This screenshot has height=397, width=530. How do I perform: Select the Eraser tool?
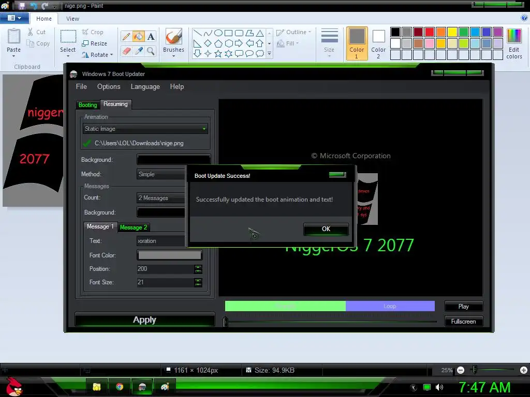coord(126,51)
